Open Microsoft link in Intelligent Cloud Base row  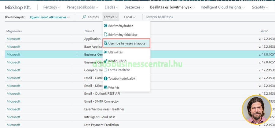click(13, 117)
